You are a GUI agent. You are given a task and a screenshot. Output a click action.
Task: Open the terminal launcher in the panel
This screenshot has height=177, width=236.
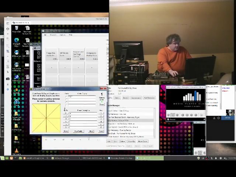(x=15, y=158)
